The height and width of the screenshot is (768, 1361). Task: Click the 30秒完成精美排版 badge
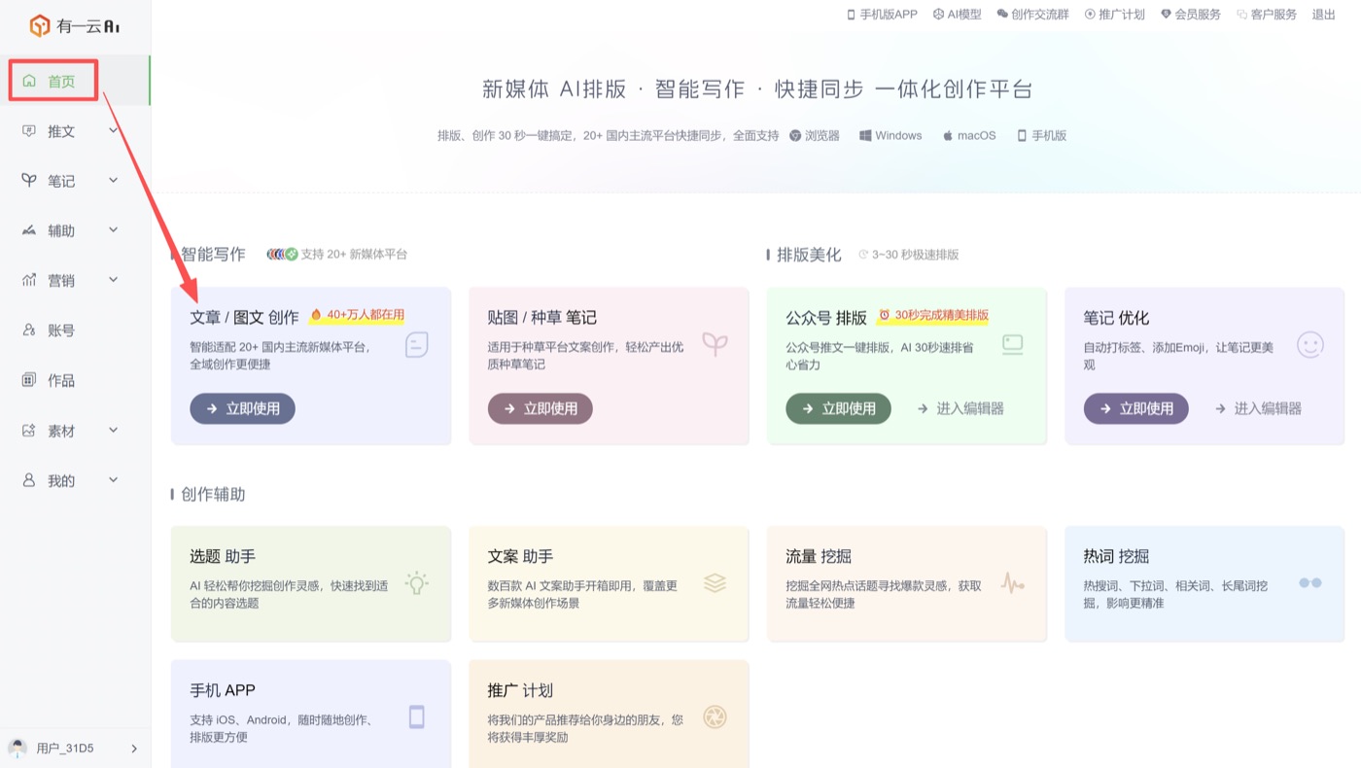pyautogui.click(x=933, y=315)
